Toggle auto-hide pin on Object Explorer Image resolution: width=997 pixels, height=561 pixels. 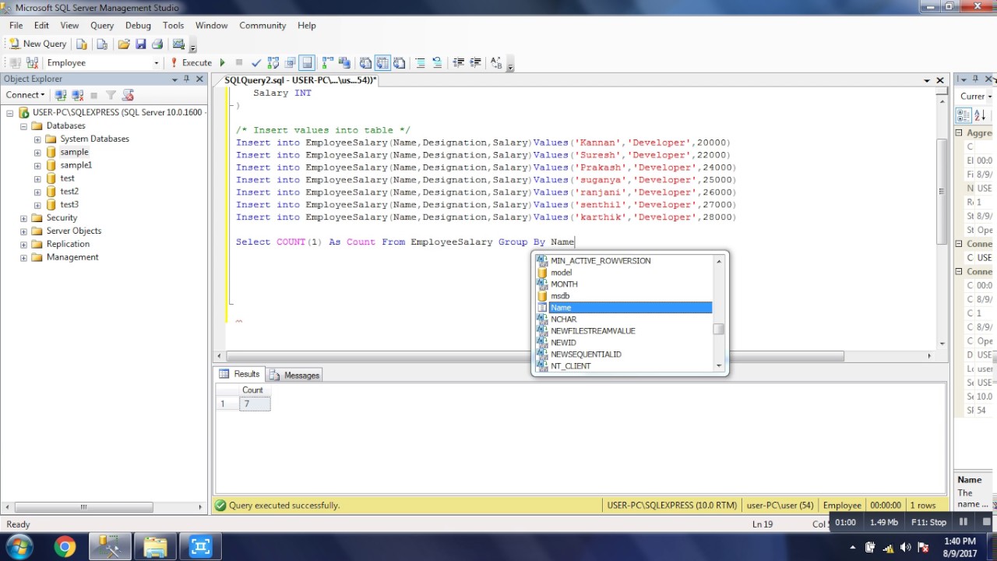click(x=187, y=79)
